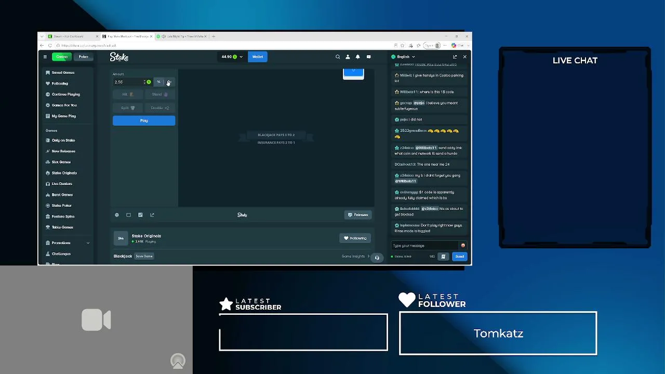Open the Wallet
This screenshot has width=665, height=374.
(x=258, y=57)
